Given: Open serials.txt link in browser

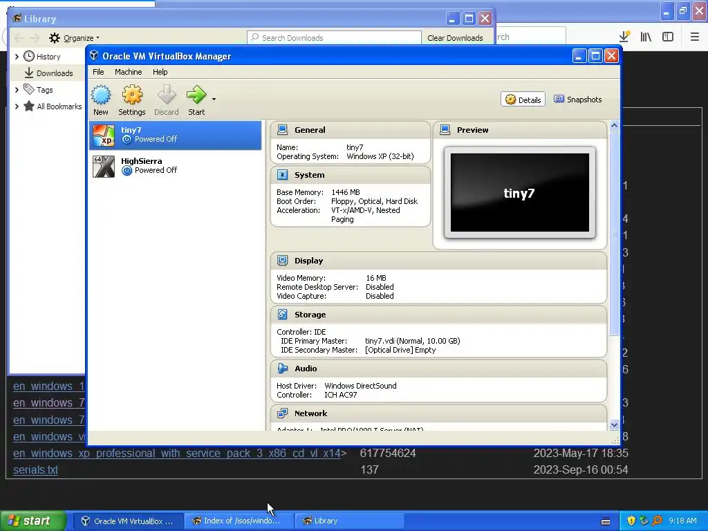Looking at the screenshot, I should click(36, 469).
